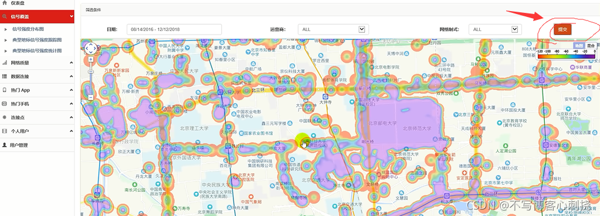
Task: Click the 连接点 gear icon
Action: [5, 118]
